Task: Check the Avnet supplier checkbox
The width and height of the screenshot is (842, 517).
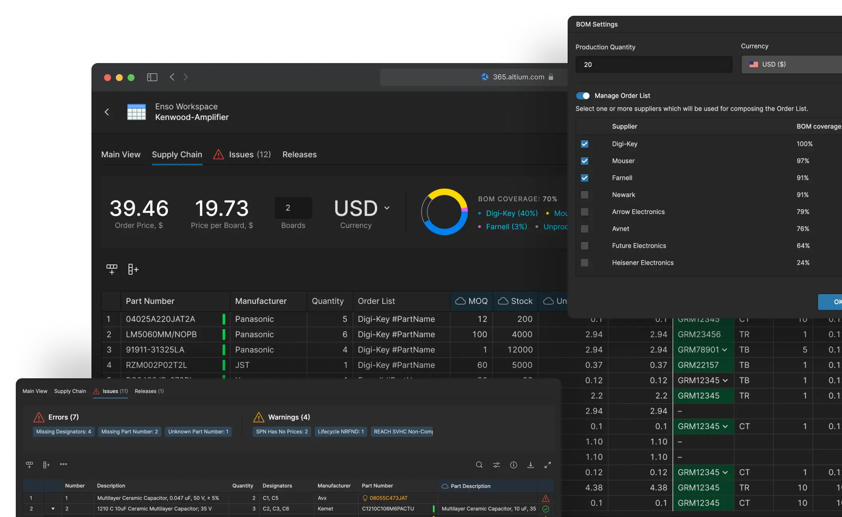Action: pos(585,229)
